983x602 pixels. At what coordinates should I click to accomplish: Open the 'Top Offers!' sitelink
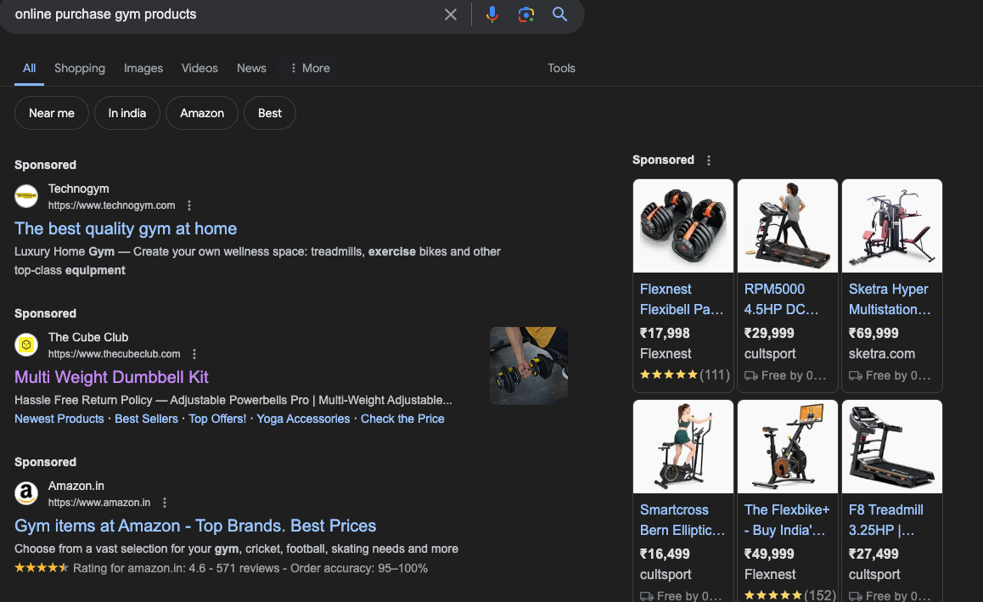[217, 419]
